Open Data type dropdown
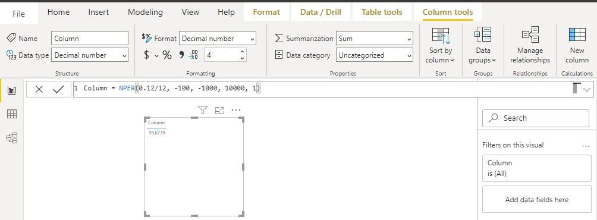597x220 pixels. click(90, 55)
